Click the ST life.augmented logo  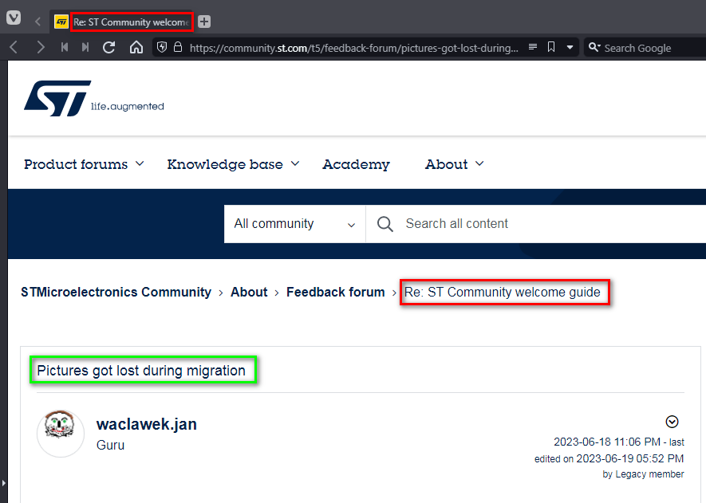(x=94, y=98)
